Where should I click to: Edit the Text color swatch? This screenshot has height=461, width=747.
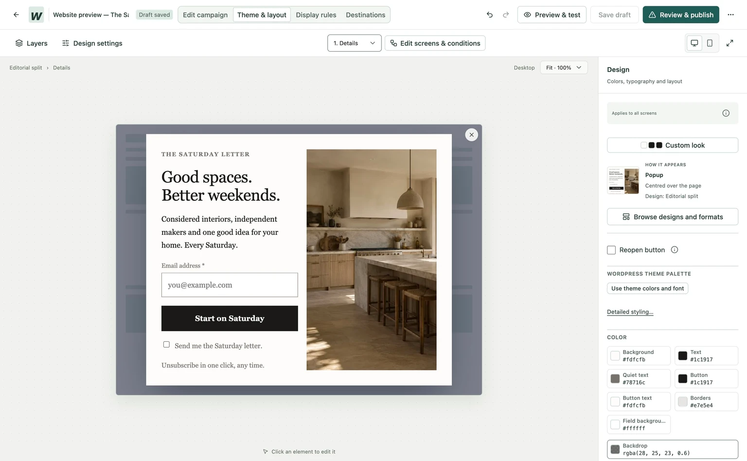[x=706, y=355]
